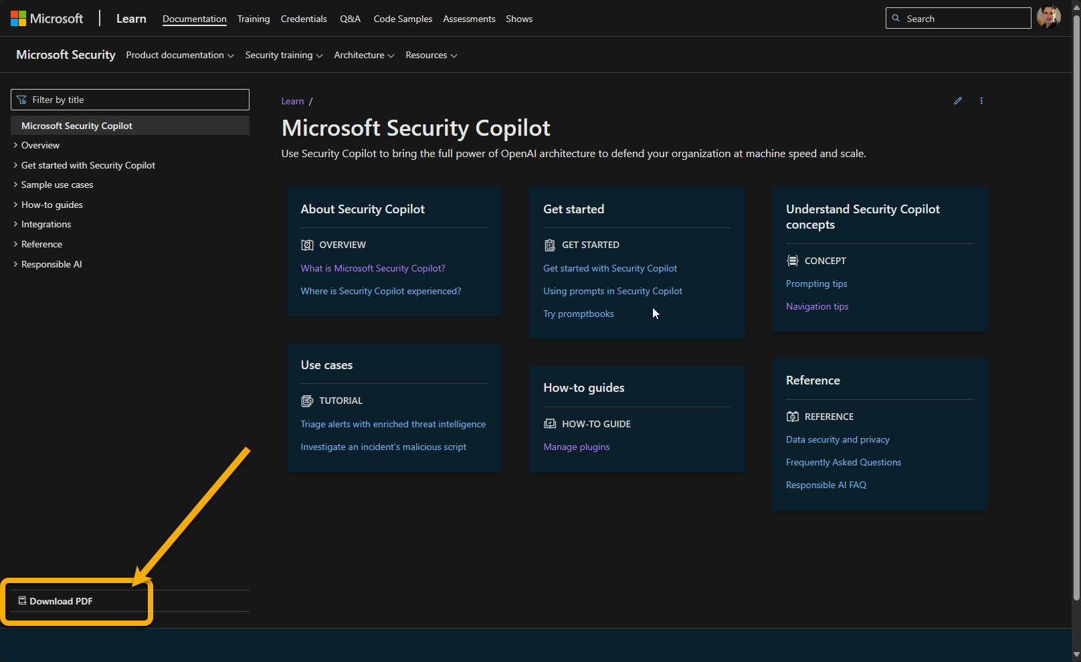Go to the Documentation tab
Viewport: 1081px width, 662px height.
(x=195, y=19)
